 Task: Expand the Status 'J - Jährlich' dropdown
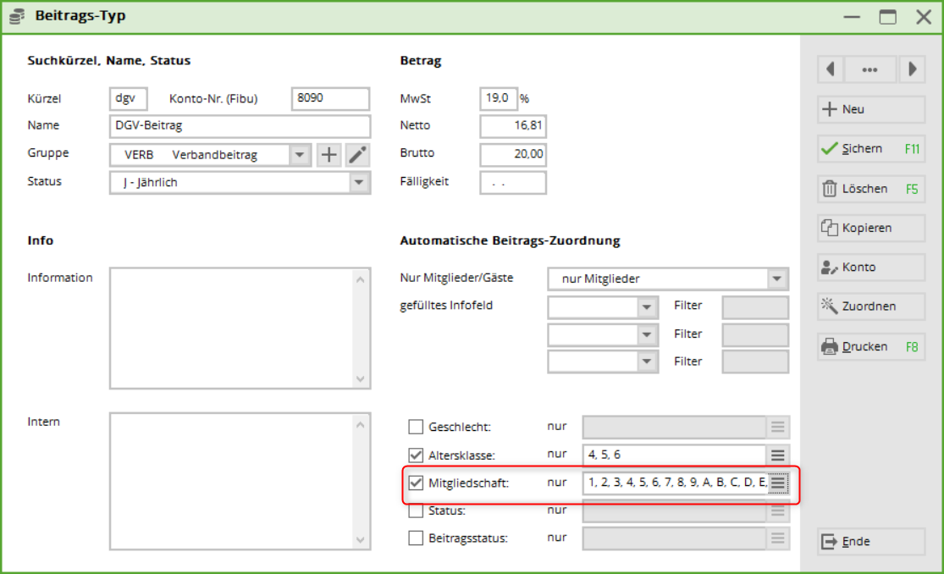pyautogui.click(x=359, y=182)
